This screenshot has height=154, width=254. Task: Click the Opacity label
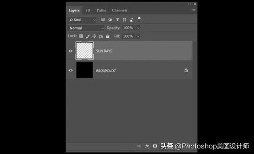coord(114,28)
